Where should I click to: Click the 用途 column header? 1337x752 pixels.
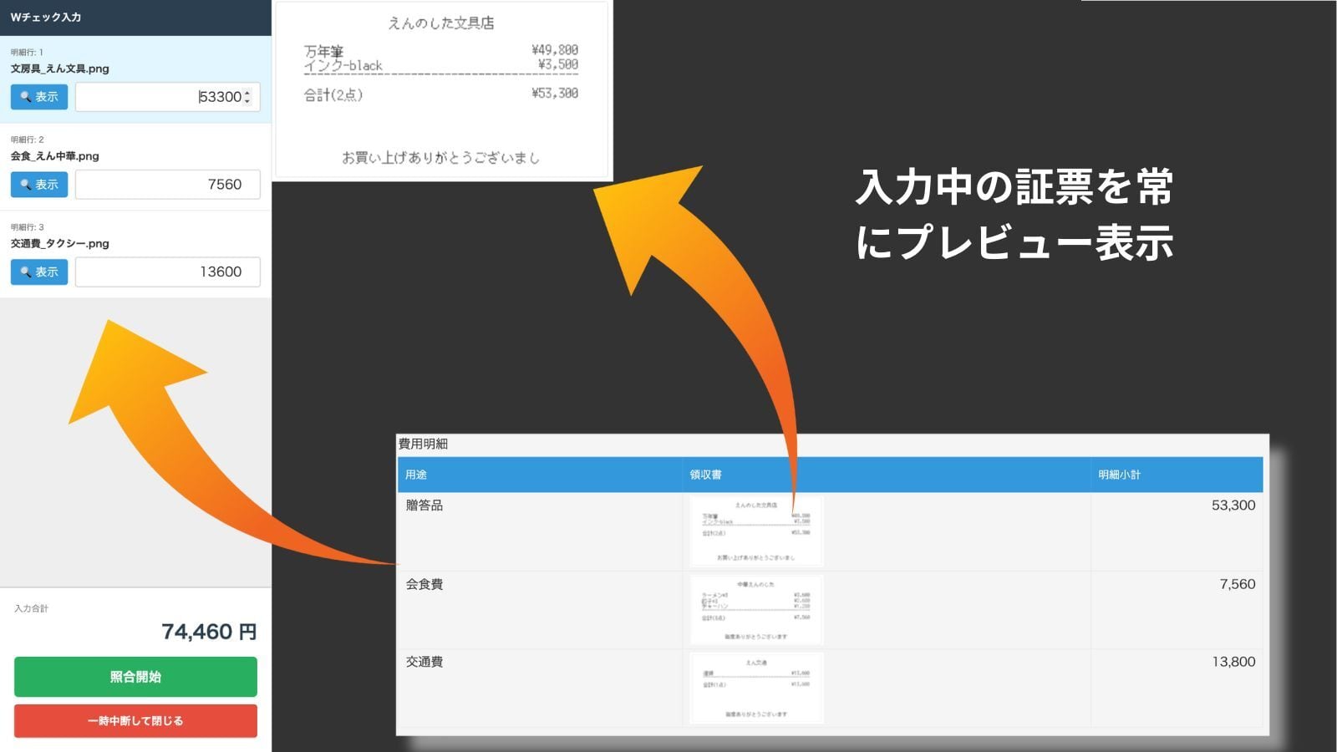(x=416, y=475)
